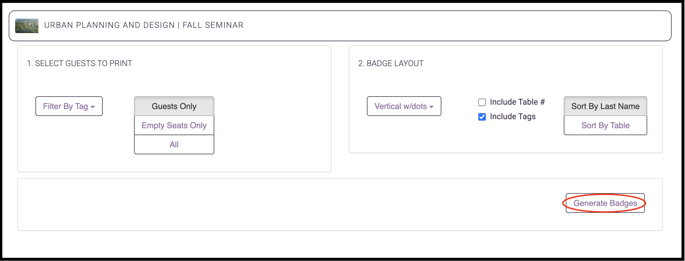Screen dimensions: 685x261
Task: Open the Vertical w/dots layout dropdown
Action: click(404, 106)
